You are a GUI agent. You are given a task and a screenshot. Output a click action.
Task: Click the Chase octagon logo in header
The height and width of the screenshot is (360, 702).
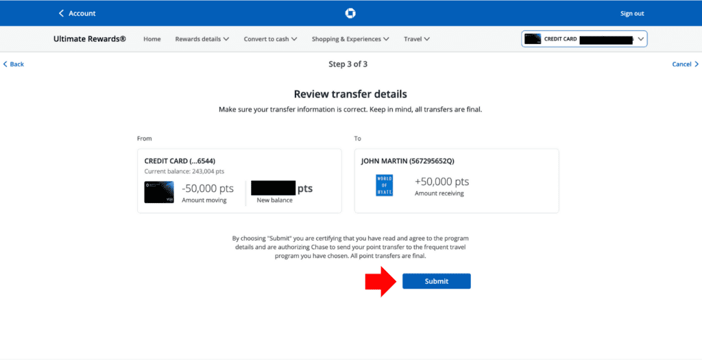350,14
